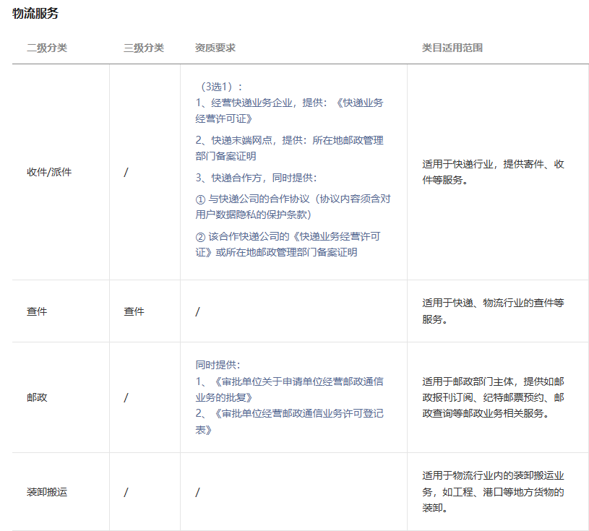
Task: Click the slash in 收件/派件 三级分类 cell
Action: [x=126, y=172]
